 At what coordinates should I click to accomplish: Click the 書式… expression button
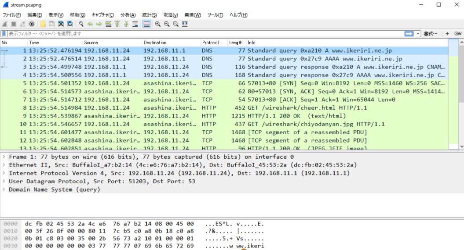pyautogui.click(x=430, y=34)
